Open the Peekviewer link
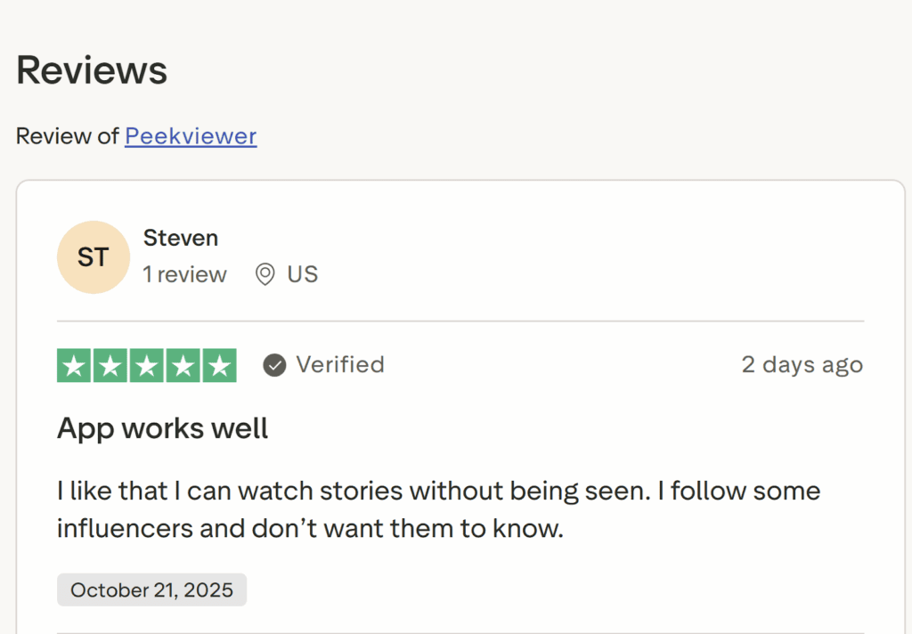This screenshot has height=634, width=912. tap(191, 136)
